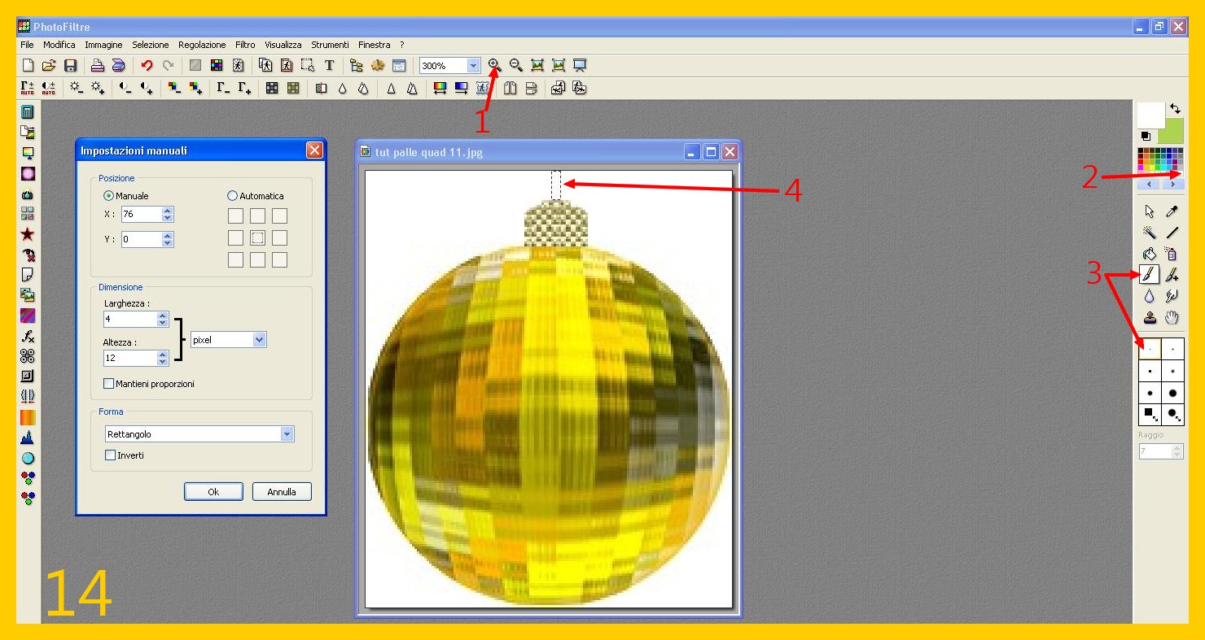Enable the Mantieni proporzioni checkbox
This screenshot has height=640, width=1205.
[x=109, y=383]
